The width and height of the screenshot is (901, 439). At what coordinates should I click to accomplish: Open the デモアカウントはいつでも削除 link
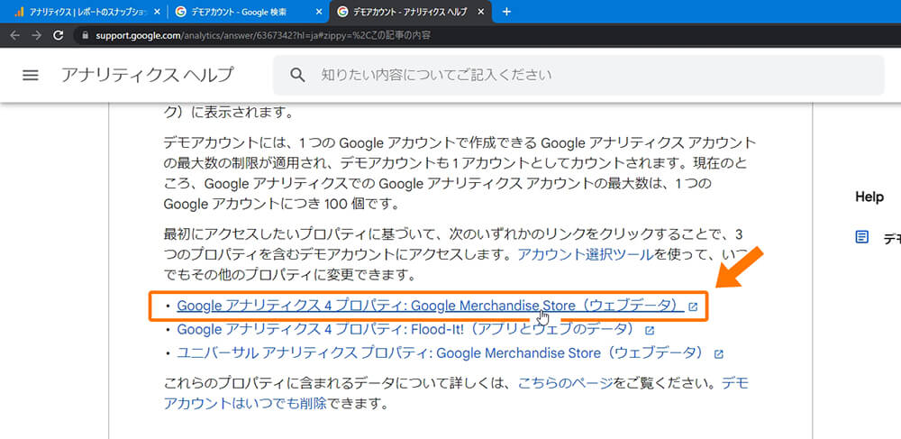coord(245,403)
